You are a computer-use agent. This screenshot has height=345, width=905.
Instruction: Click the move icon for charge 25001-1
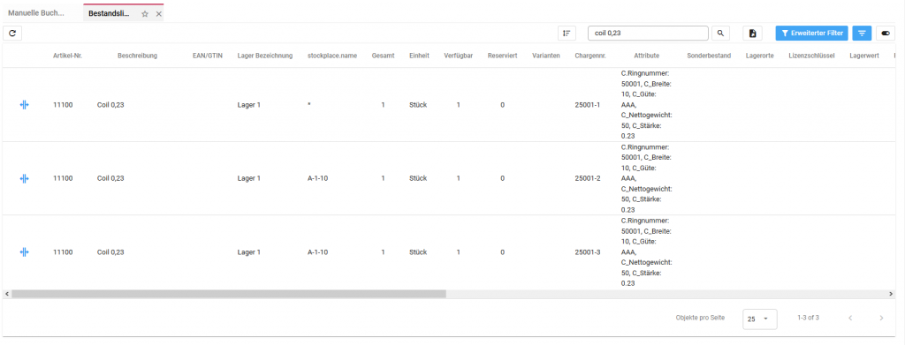24,105
